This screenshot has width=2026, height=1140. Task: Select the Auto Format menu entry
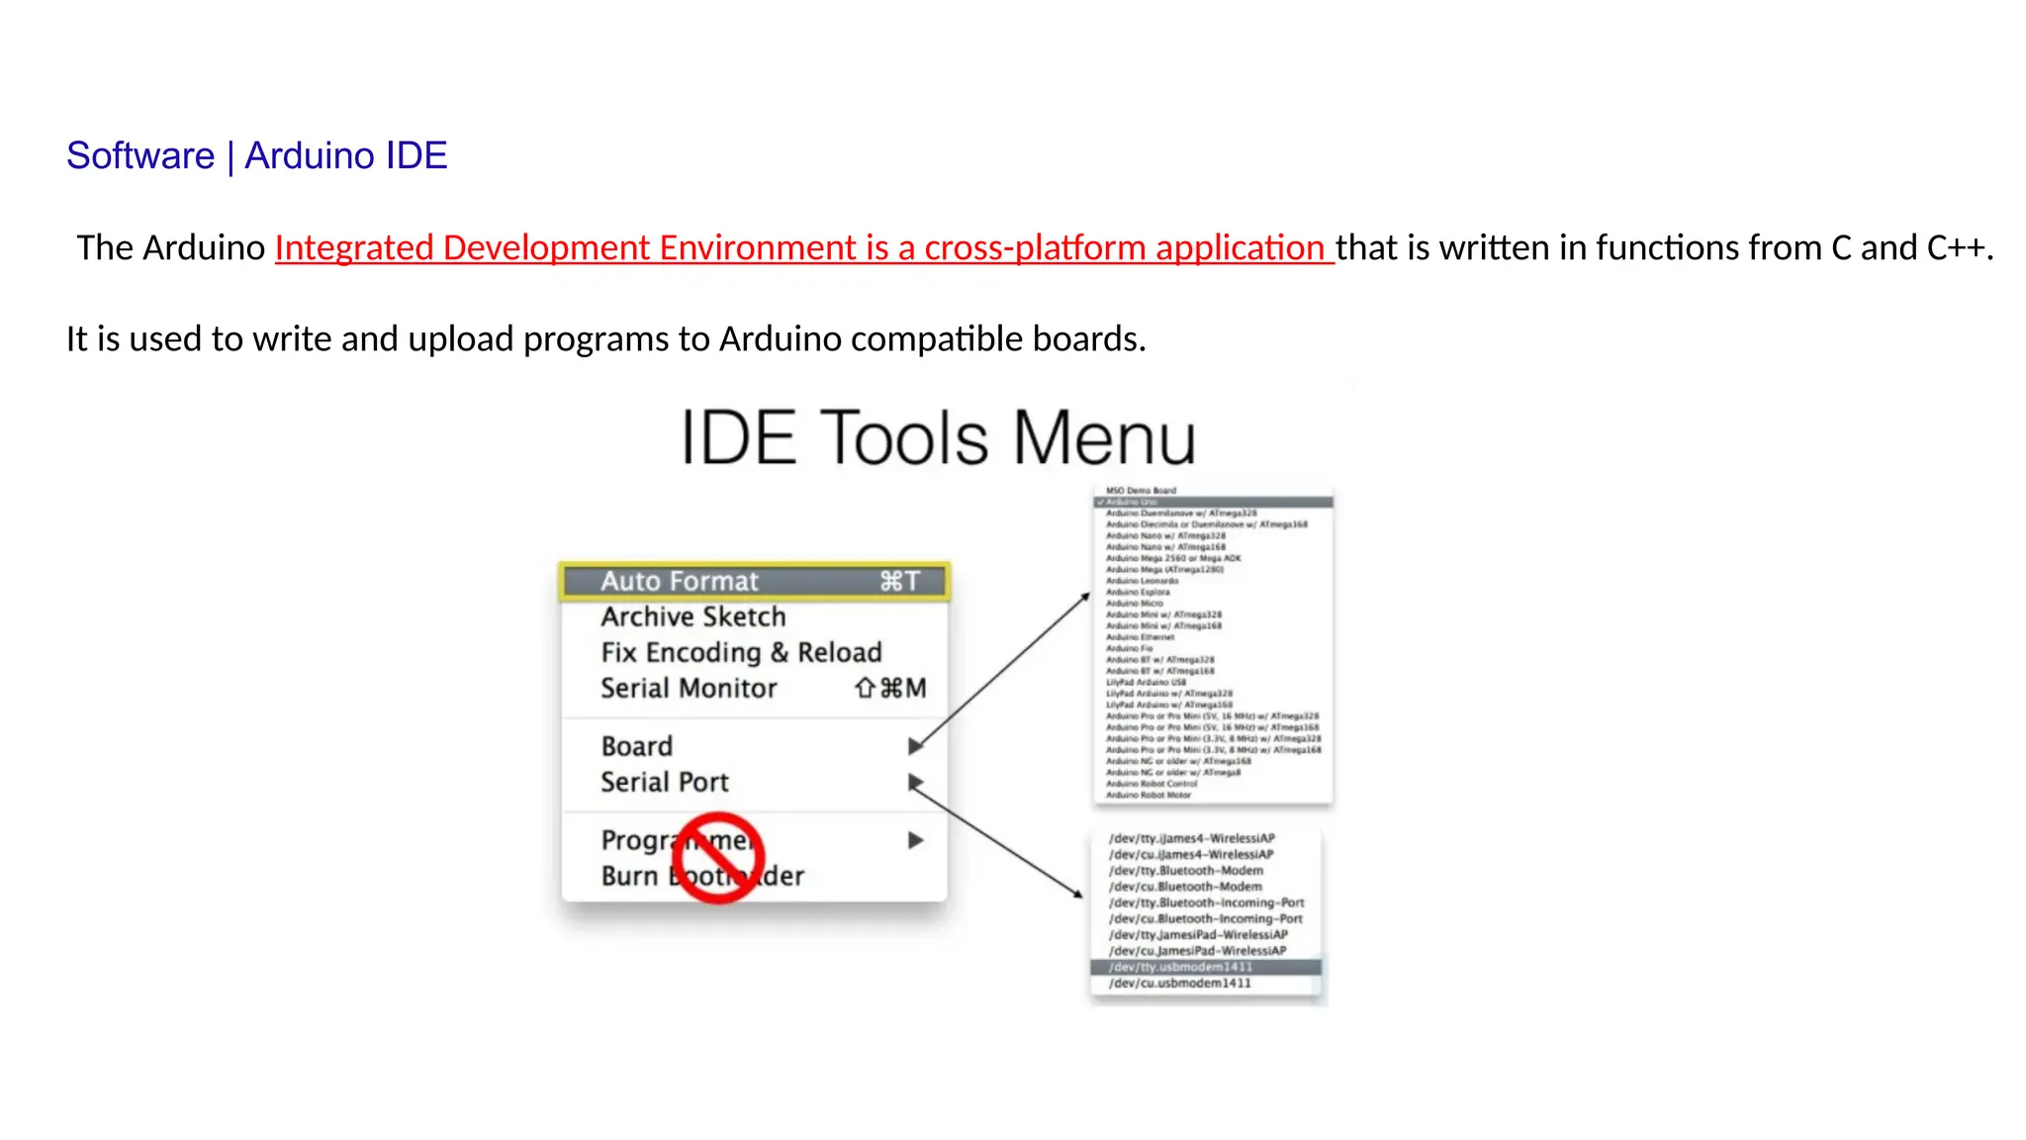coord(755,581)
